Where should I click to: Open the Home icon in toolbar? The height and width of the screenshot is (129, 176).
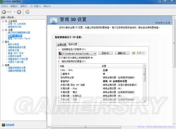[27, 12]
